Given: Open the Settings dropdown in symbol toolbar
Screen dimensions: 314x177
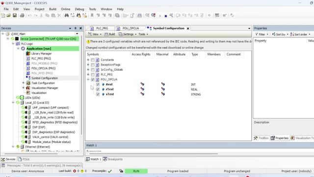Looking at the screenshot, I should pyautogui.click(x=128, y=34).
